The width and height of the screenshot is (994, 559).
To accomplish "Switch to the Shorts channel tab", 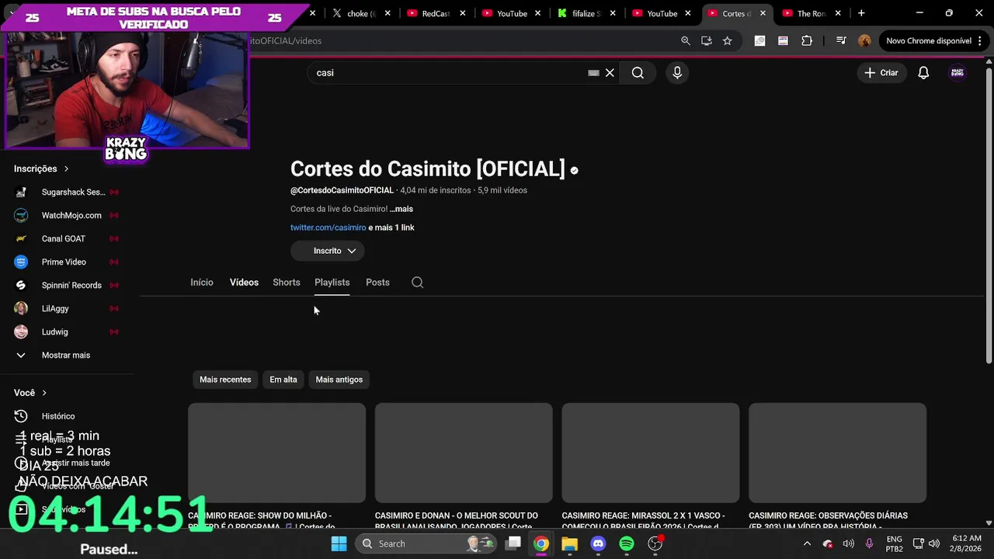I will click(x=287, y=282).
